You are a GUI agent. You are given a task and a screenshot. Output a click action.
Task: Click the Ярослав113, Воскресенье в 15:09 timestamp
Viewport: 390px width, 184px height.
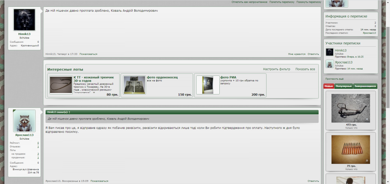67,181
